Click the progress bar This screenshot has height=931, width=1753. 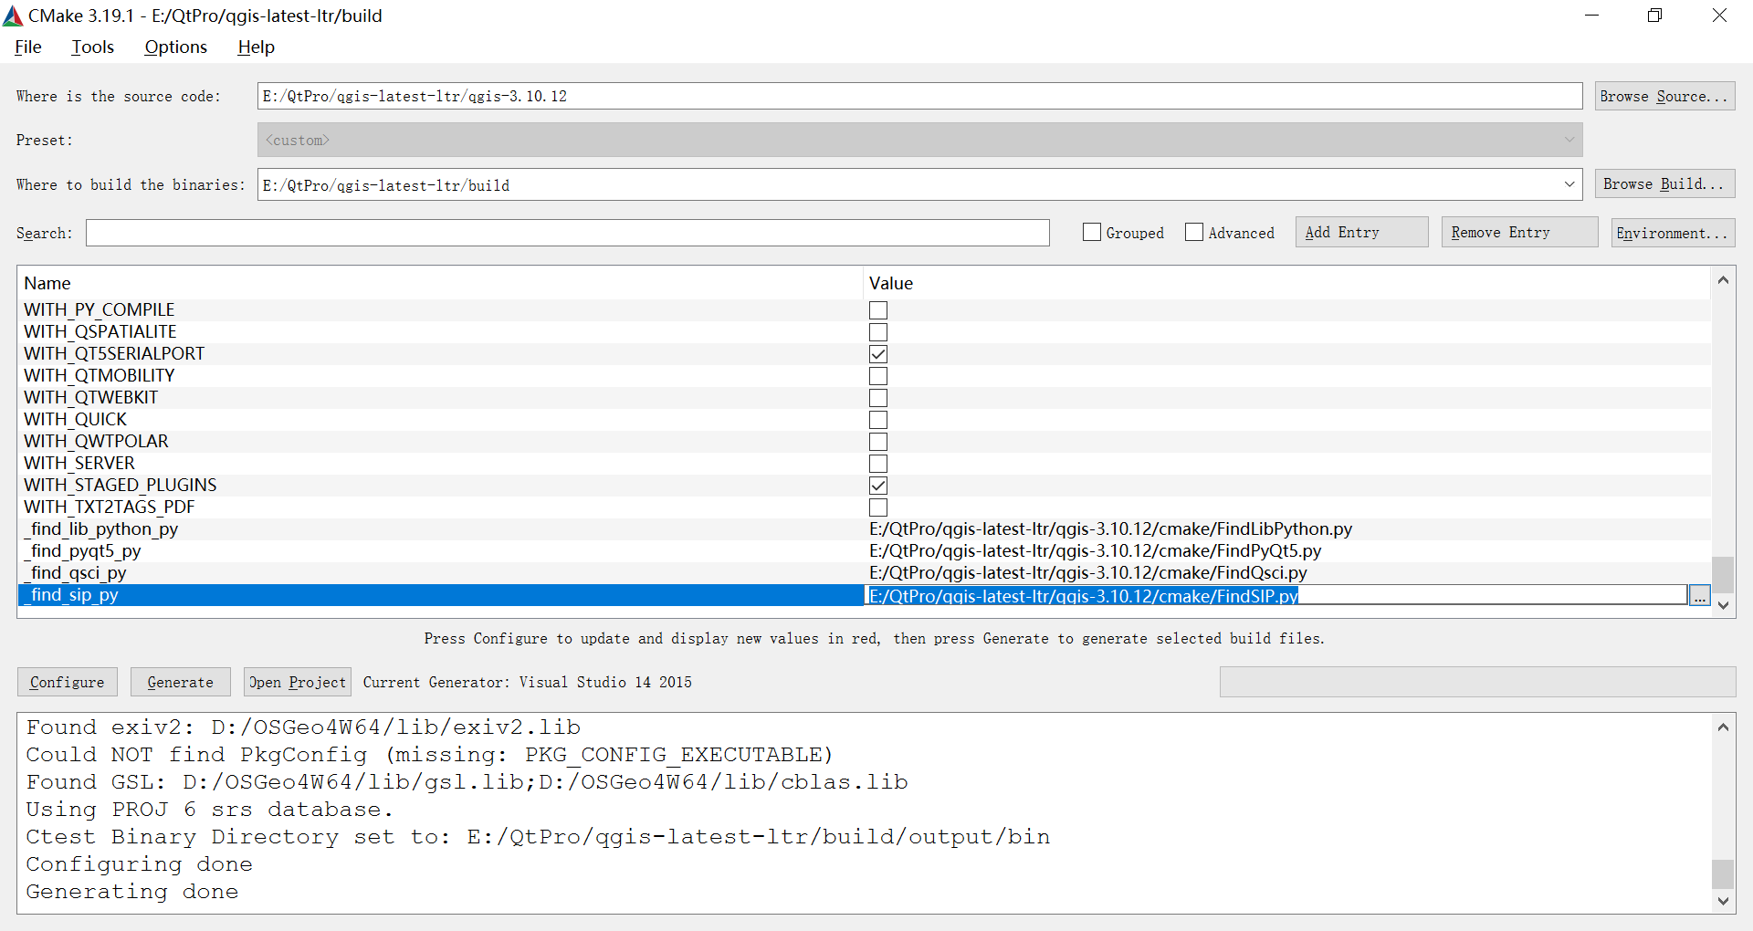pyautogui.click(x=1477, y=682)
